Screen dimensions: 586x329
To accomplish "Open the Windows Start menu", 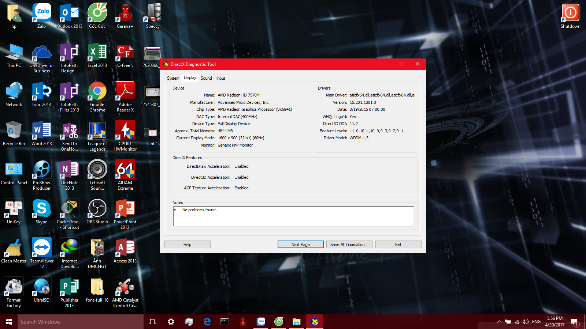I will pyautogui.click(x=9, y=322).
